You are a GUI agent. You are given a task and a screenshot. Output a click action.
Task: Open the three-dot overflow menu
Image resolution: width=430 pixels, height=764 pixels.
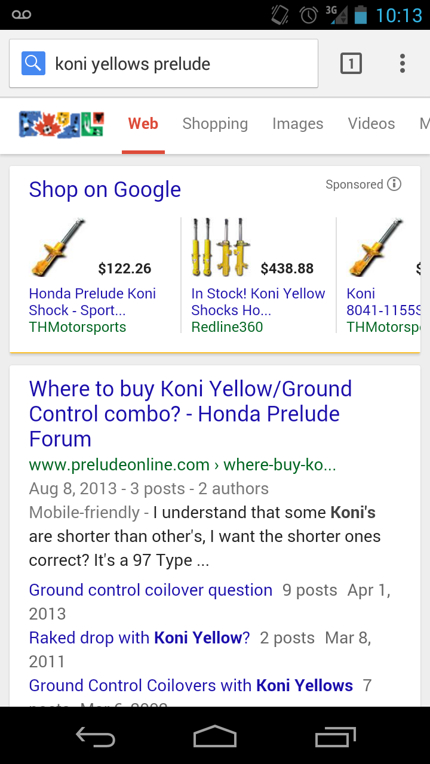coord(403,63)
